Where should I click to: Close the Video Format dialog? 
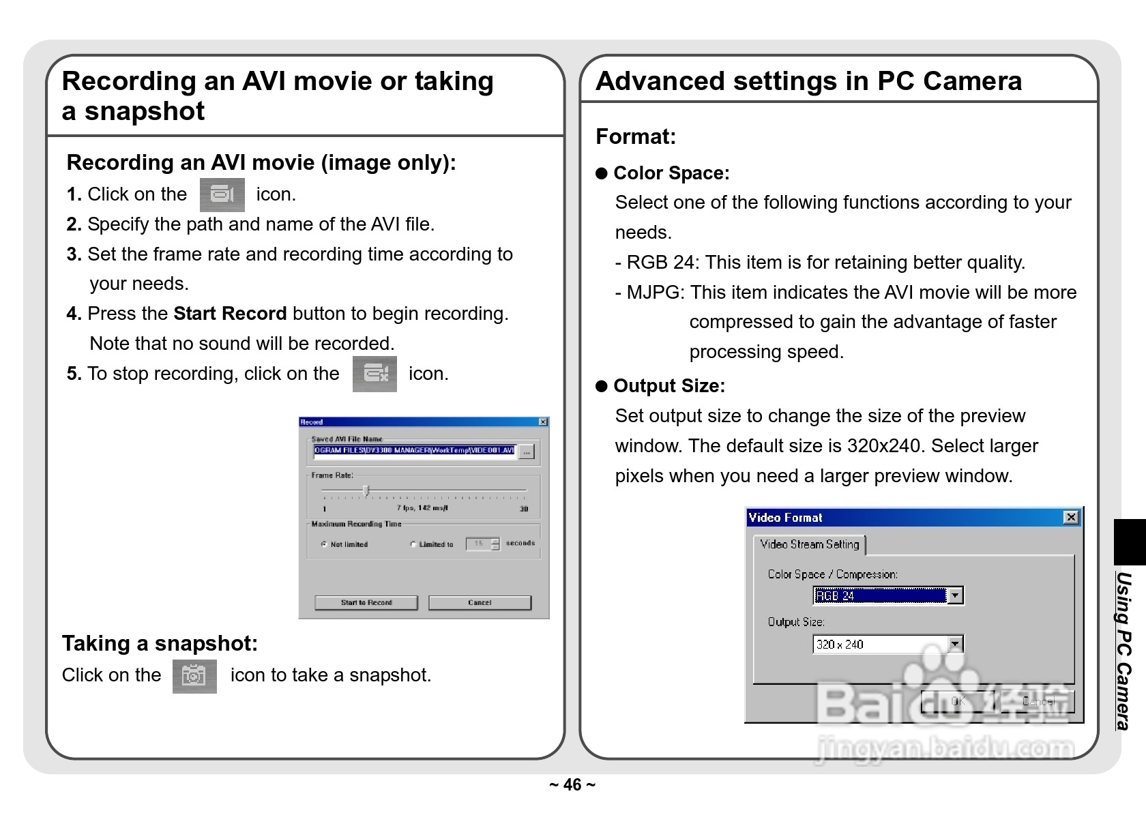1071,518
